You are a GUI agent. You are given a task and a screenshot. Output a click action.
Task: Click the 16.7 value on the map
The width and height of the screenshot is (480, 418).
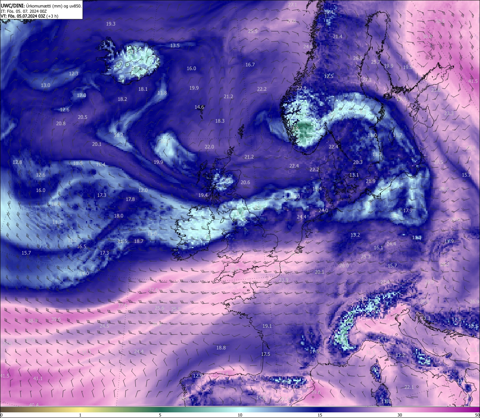[250, 64]
